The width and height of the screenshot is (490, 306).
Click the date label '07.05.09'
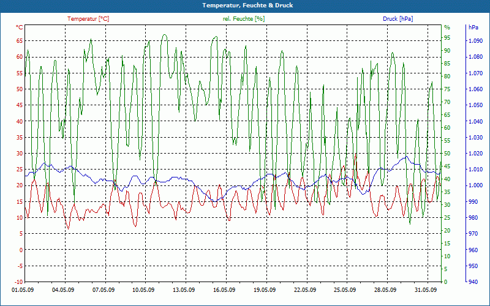(x=104, y=289)
